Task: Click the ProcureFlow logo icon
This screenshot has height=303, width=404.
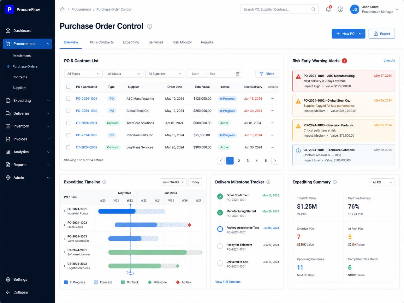Action: (9, 9)
